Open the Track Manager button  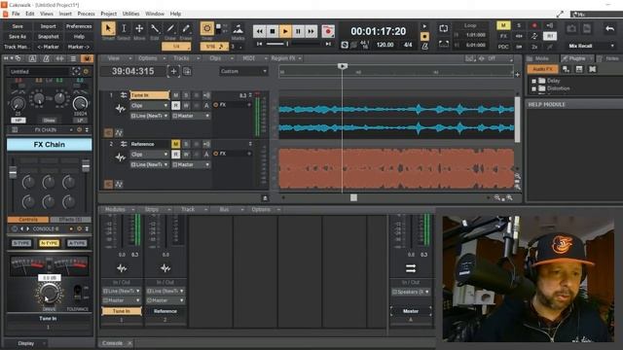click(18, 47)
